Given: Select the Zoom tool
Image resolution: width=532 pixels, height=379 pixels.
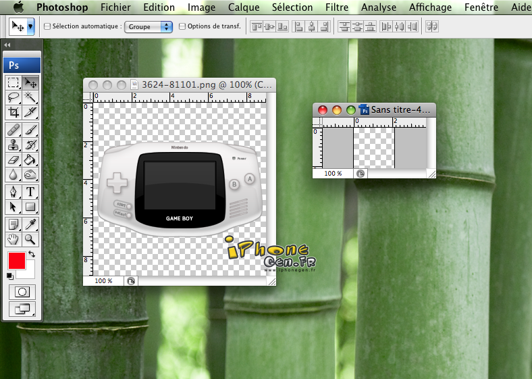Looking at the screenshot, I should 30,239.
